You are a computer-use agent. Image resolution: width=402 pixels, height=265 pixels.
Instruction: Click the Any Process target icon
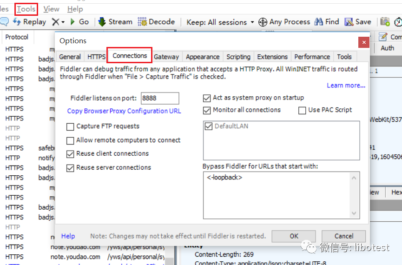[263, 22]
